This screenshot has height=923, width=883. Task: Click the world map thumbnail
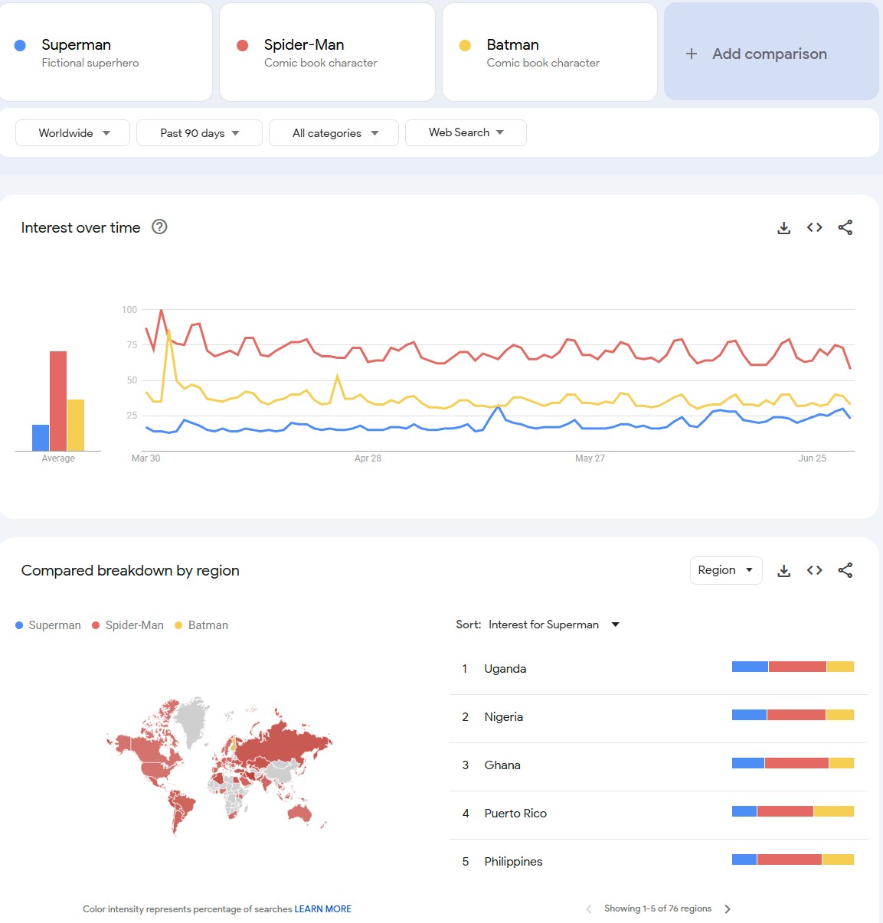tap(219, 765)
